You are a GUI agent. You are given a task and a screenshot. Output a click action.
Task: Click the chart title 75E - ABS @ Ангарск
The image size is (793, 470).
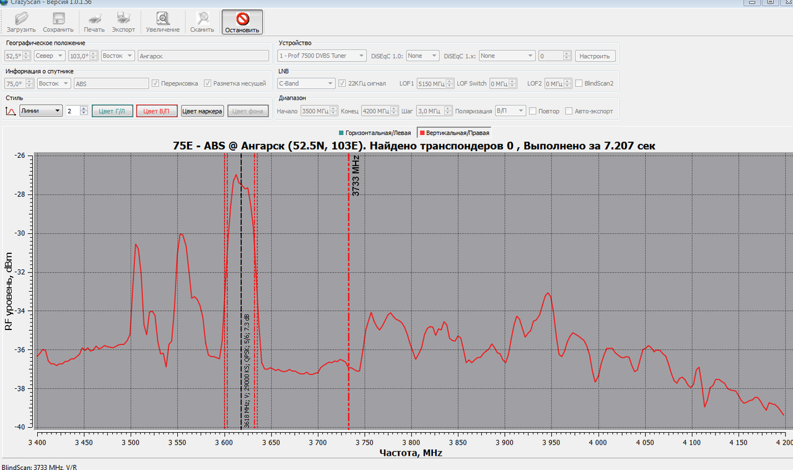414,146
